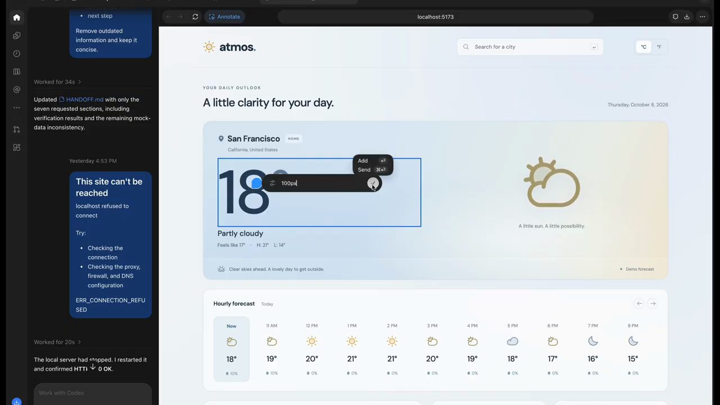The image size is (720, 405).
Task: Reload the preview page
Action: 195,17
